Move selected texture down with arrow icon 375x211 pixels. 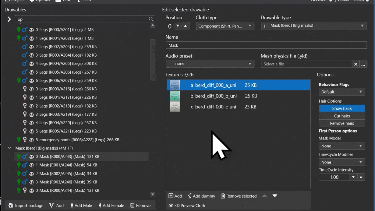pos(275,196)
